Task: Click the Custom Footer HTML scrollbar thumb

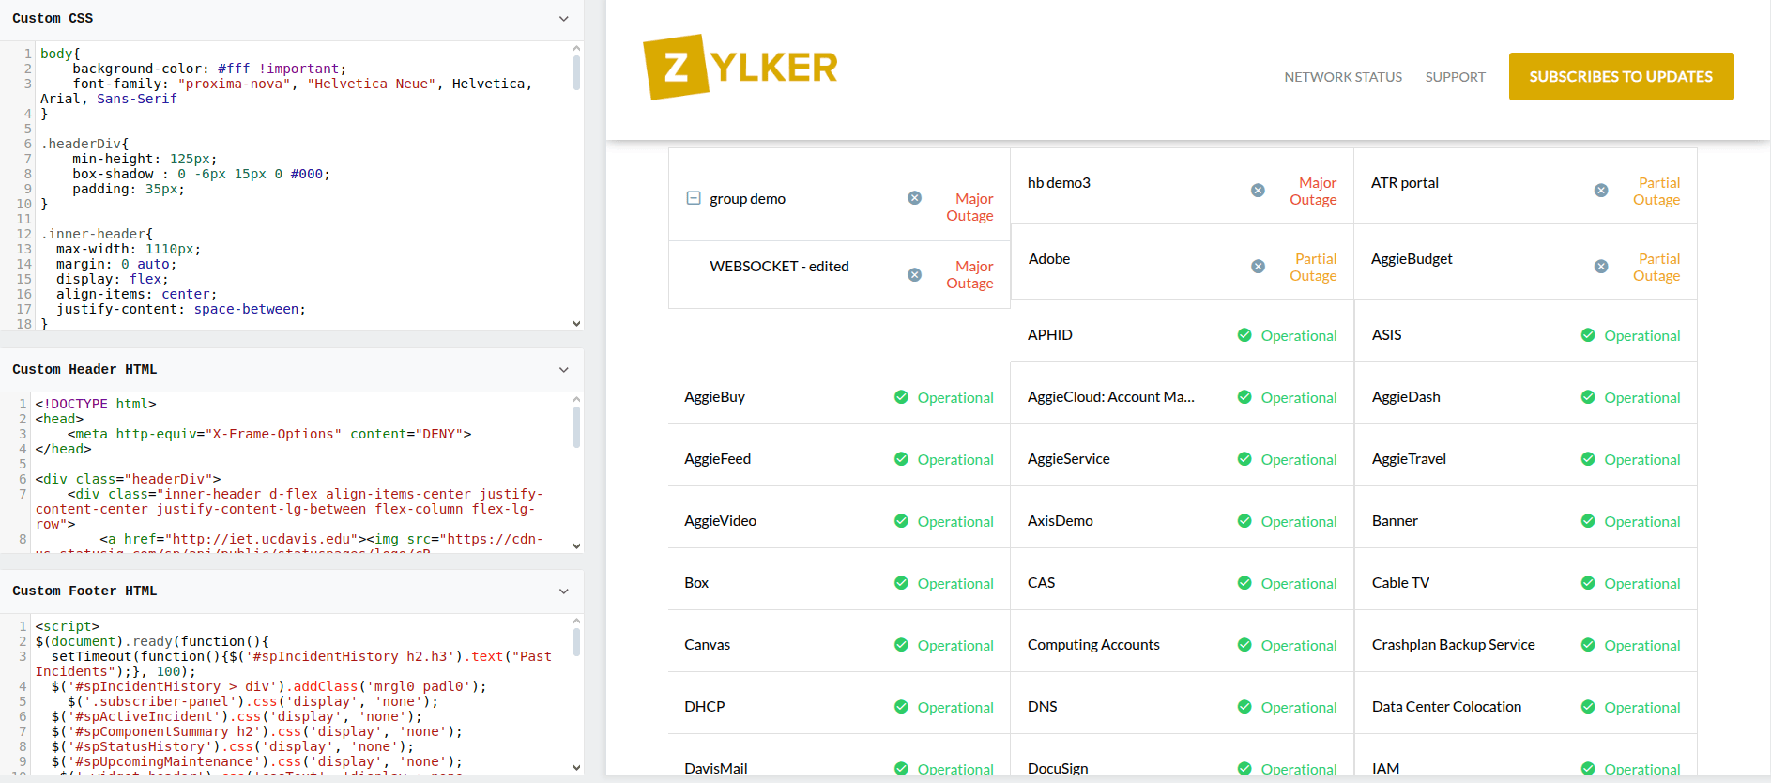Action: pos(576,642)
